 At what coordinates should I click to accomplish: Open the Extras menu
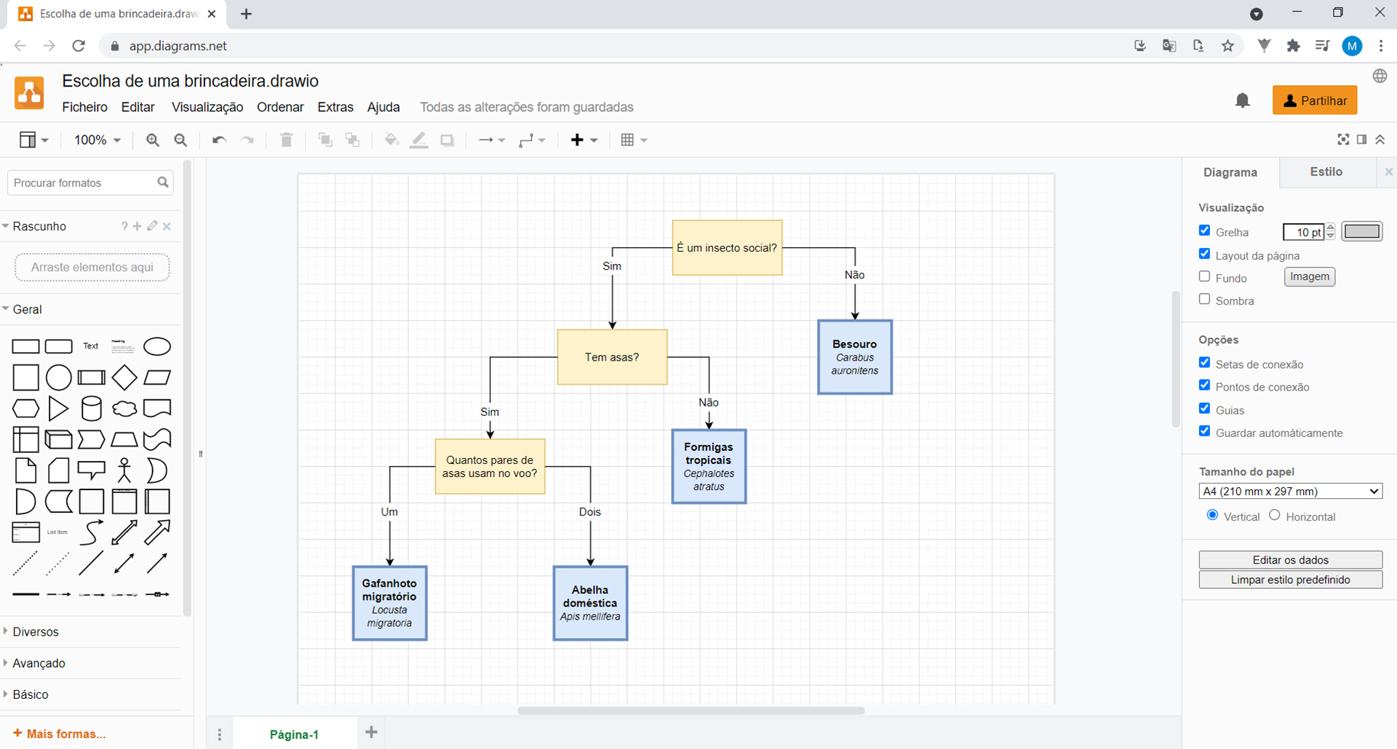pyautogui.click(x=335, y=107)
